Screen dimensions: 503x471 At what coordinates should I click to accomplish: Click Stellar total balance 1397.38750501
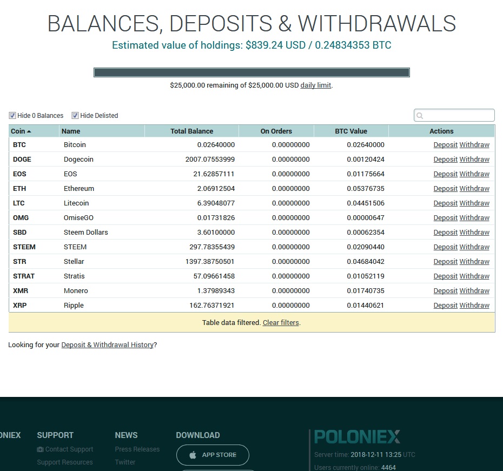tap(210, 262)
